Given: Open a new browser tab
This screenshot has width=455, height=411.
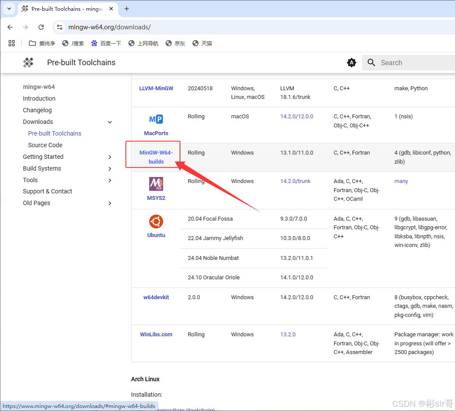Looking at the screenshot, I should click(x=127, y=9).
